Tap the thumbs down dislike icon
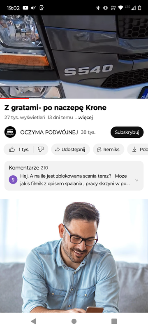The height and width of the screenshot is (330, 148). coord(41,149)
